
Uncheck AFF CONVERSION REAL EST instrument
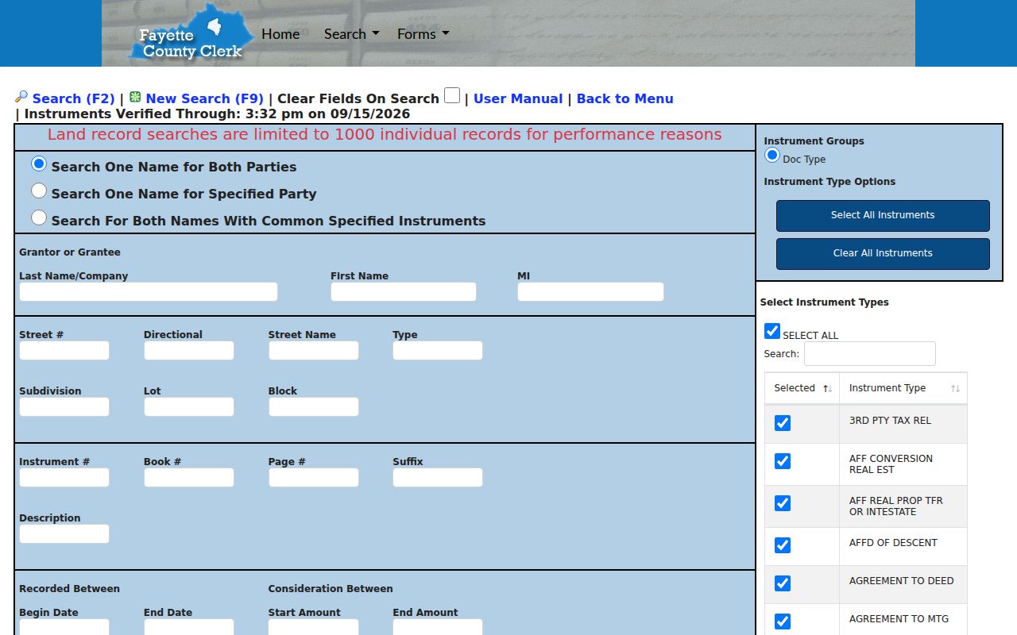[x=783, y=461]
